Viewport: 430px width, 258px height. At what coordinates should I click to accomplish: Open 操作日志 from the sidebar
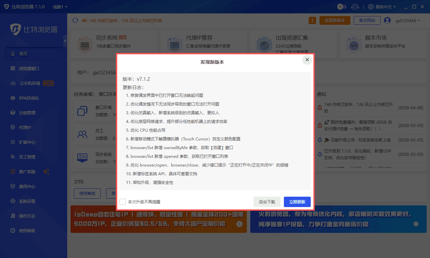tap(25, 216)
